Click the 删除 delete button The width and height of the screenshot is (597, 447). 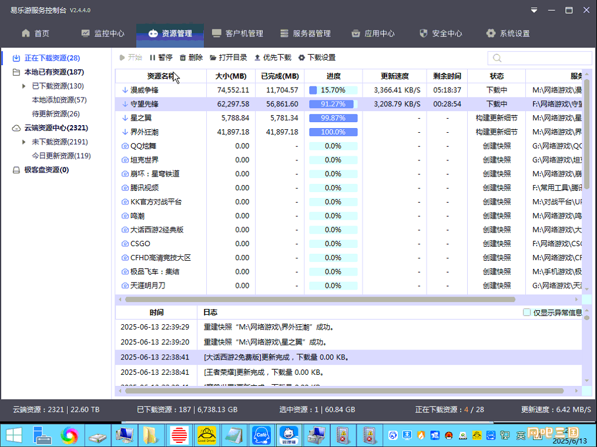[x=191, y=58]
